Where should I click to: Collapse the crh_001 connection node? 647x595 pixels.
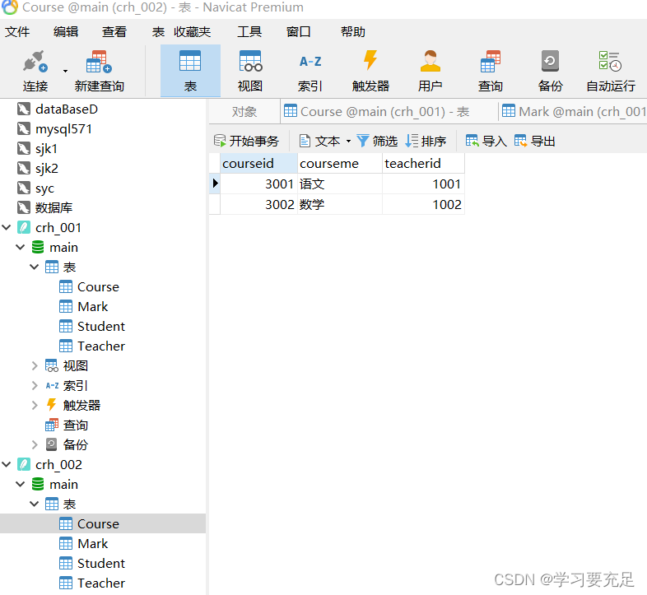pyautogui.click(x=7, y=227)
